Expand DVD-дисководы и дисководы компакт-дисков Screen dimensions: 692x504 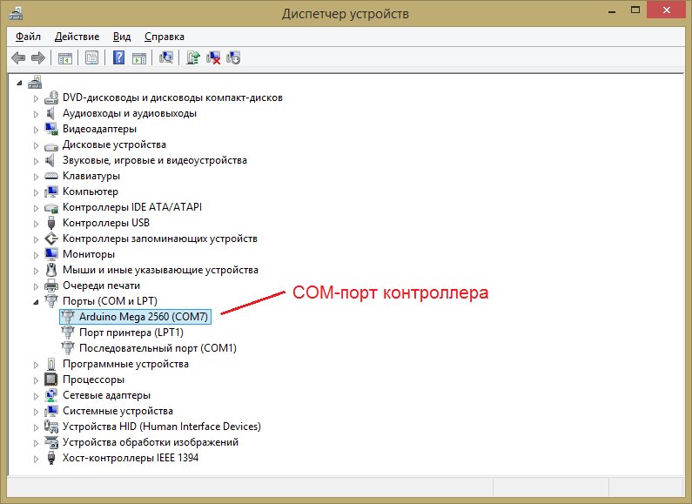(36, 98)
